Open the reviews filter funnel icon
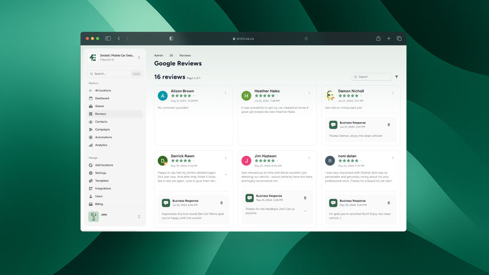 point(397,77)
